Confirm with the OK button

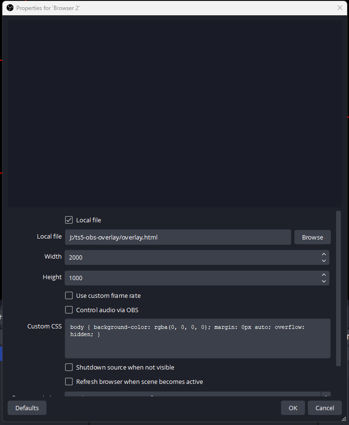click(293, 408)
